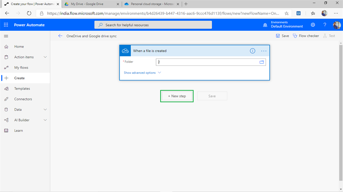Click the flow name OneDrive and Google drive sync

click(x=91, y=36)
